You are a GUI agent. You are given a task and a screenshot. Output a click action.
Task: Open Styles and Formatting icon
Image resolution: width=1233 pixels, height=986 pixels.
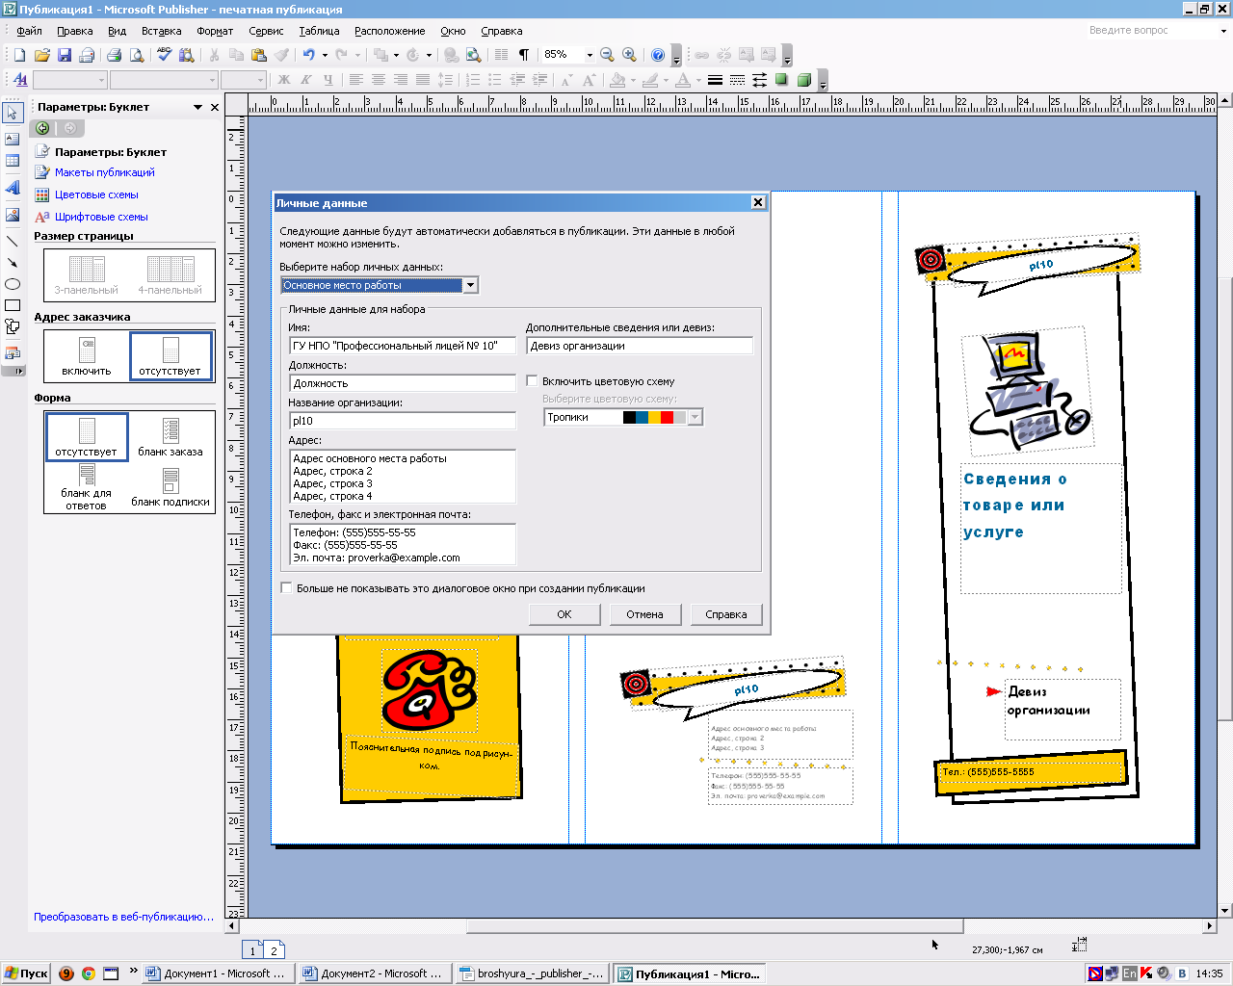19,80
